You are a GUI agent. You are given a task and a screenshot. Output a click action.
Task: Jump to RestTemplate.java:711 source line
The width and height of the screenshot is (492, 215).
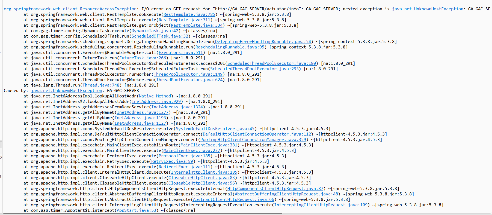click(185, 20)
